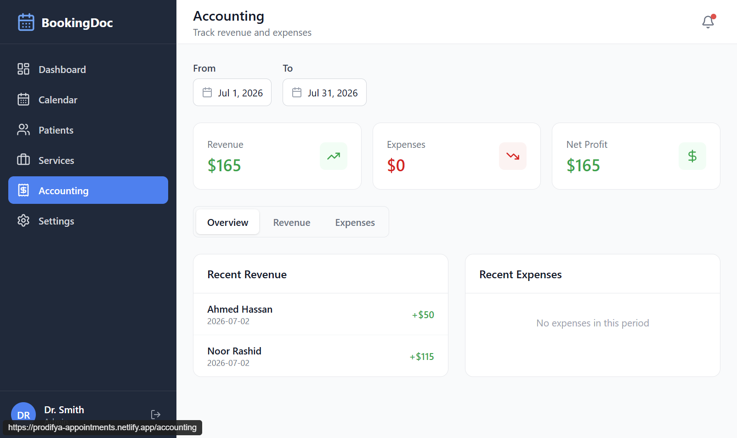Click the To label
The height and width of the screenshot is (438, 737).
click(288, 68)
